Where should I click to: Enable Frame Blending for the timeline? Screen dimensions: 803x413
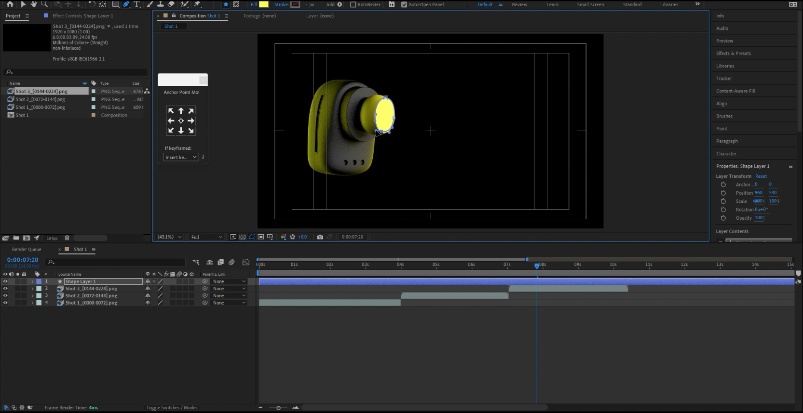click(220, 262)
